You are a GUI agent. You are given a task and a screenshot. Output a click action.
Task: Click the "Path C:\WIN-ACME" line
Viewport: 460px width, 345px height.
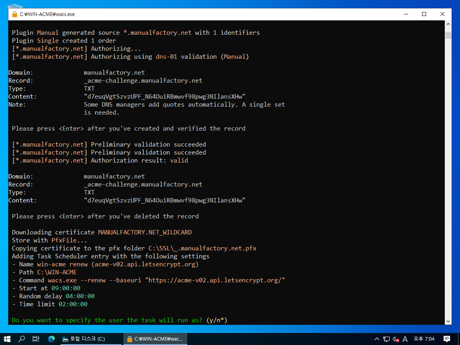pos(44,272)
